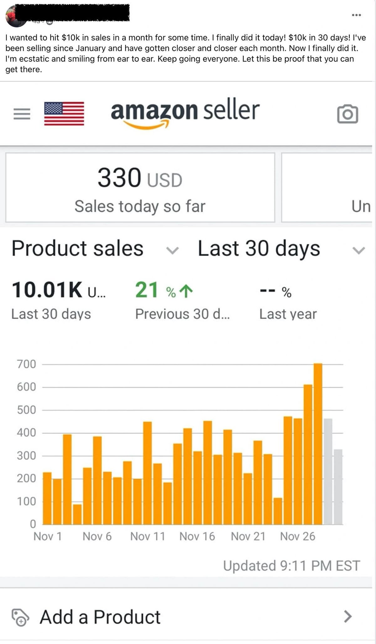Tap the US flag marketplace icon
Screen dimensions: 376x644
pyautogui.click(x=64, y=113)
